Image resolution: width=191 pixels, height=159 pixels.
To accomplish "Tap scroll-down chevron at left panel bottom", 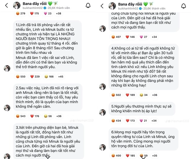I will click(x=48, y=157).
